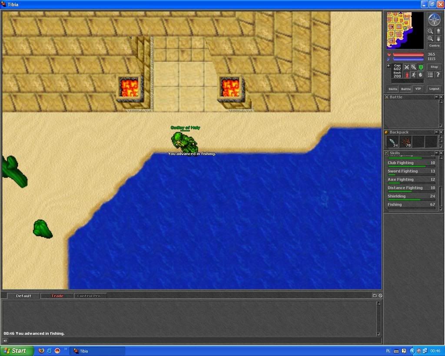Select defensive green shield fight mode
This screenshot has width=445, height=356.
tap(421, 67)
